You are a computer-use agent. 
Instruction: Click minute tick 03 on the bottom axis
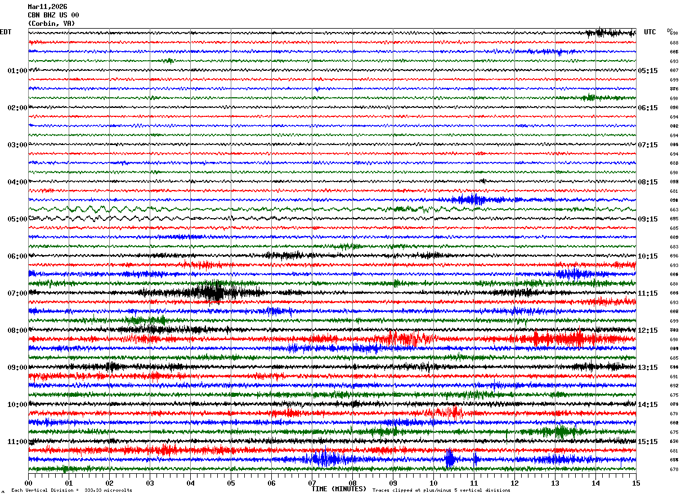pos(150,483)
